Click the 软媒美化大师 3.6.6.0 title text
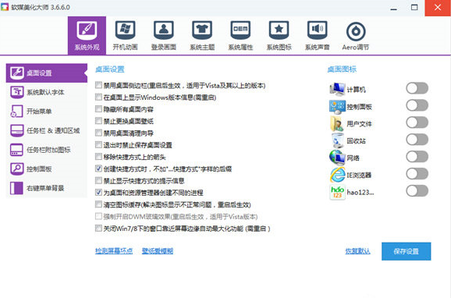 (x=41, y=7)
